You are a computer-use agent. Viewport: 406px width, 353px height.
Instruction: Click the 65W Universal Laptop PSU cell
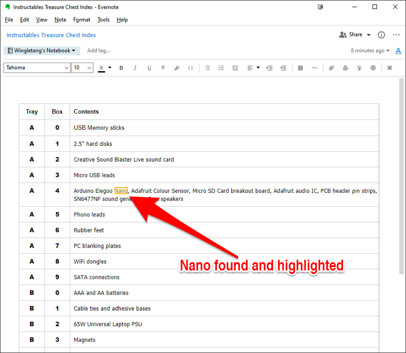(225, 324)
